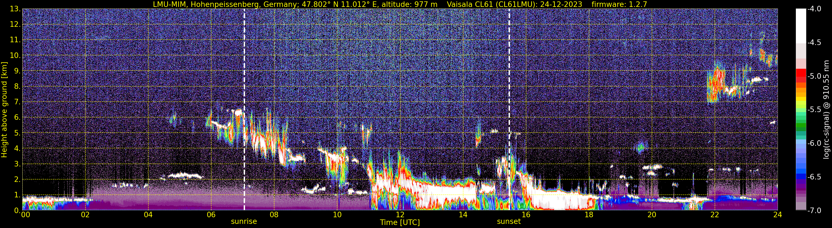Click the white dashed sunset line
Image resolution: width=832 pixels, height=228 pixels.
509,110
